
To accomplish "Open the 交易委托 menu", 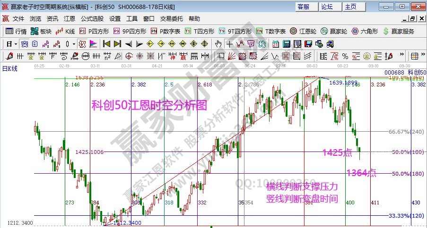I will [x=171, y=19].
